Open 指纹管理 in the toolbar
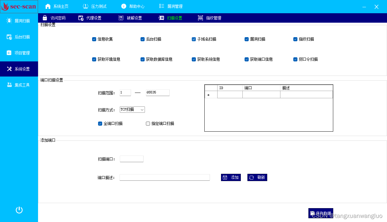This screenshot has height=222, width=387. point(212,18)
